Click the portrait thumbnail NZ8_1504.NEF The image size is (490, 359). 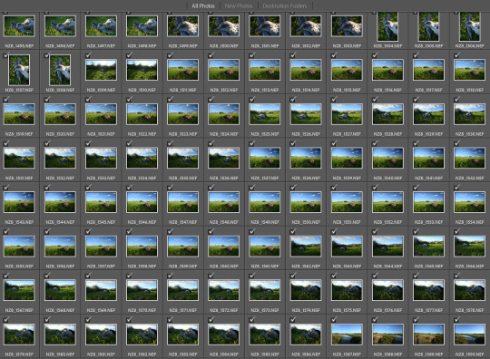click(387, 26)
